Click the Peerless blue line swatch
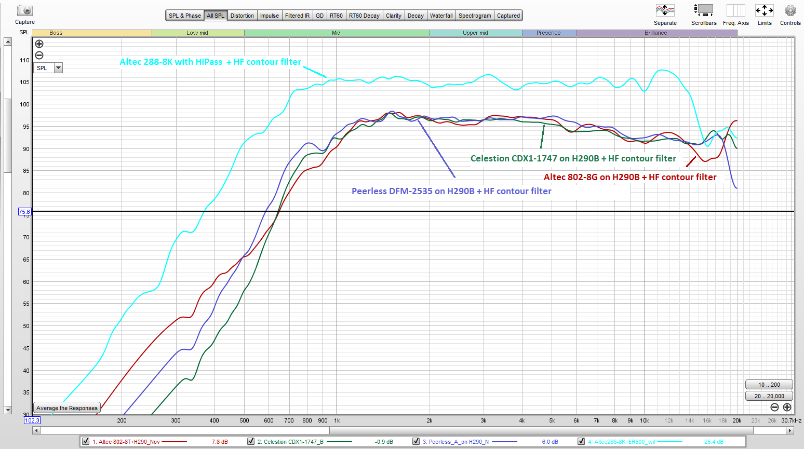Screen dimensions: 804x449 point(504,442)
